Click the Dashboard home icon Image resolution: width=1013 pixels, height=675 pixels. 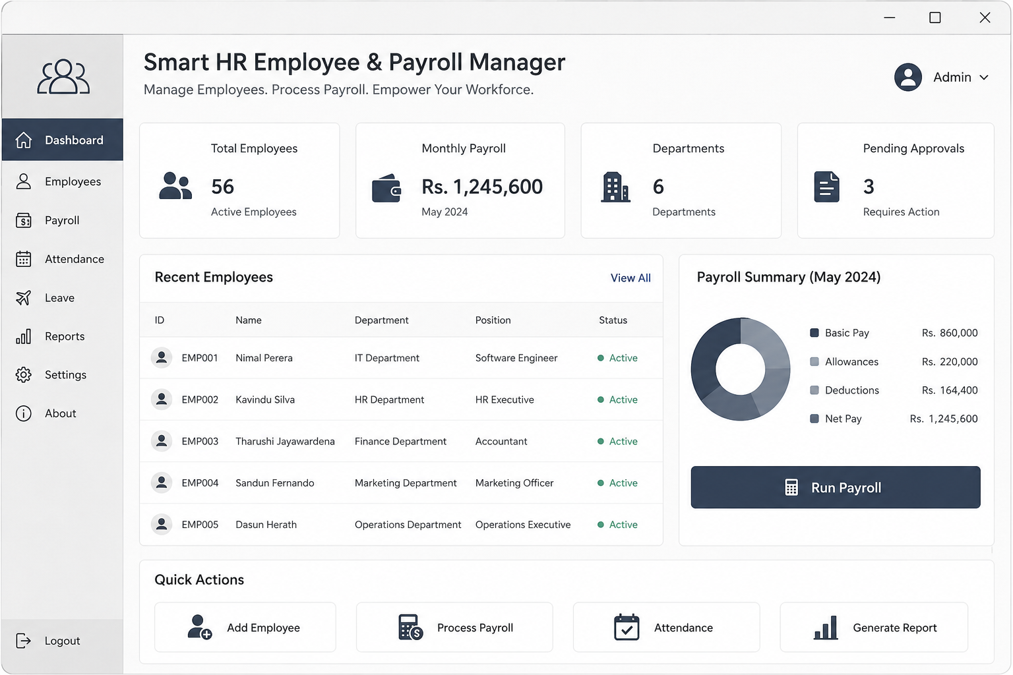click(24, 140)
